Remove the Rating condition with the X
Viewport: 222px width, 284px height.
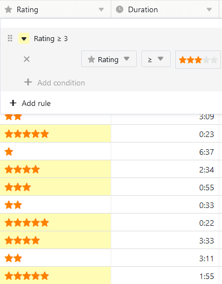point(27,59)
